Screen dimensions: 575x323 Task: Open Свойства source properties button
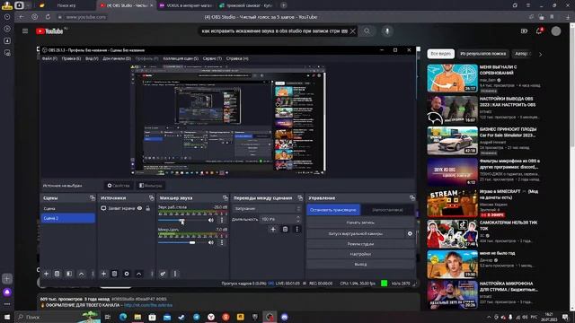pos(119,186)
